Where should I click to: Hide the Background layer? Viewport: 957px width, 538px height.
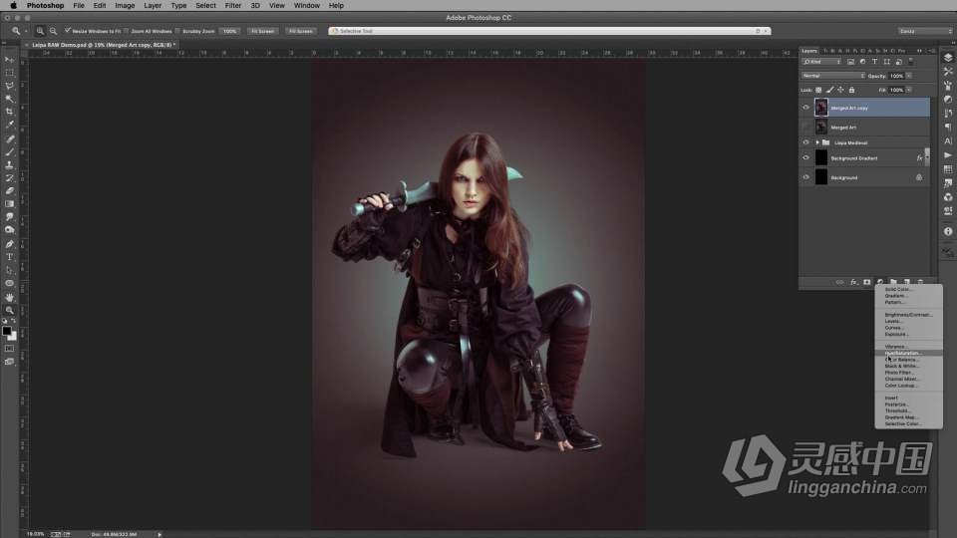pos(805,177)
